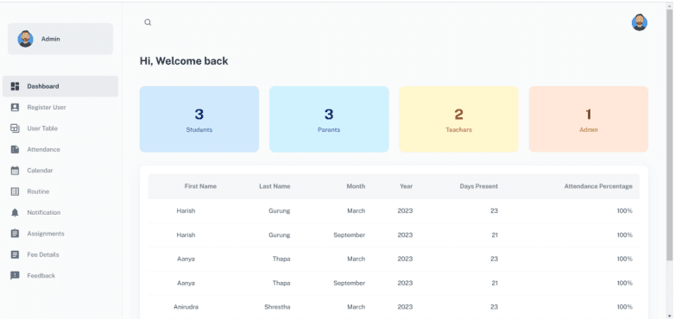Click the Students count card
The image size is (675, 319).
199,119
